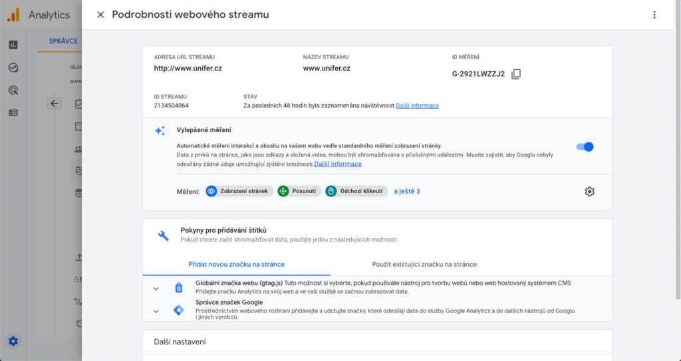
Task: Click the back arrow in admin column
Action: pyautogui.click(x=55, y=104)
